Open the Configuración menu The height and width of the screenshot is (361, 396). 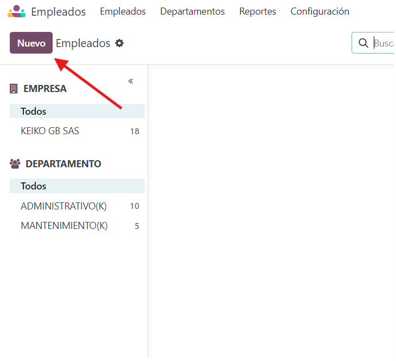320,11
